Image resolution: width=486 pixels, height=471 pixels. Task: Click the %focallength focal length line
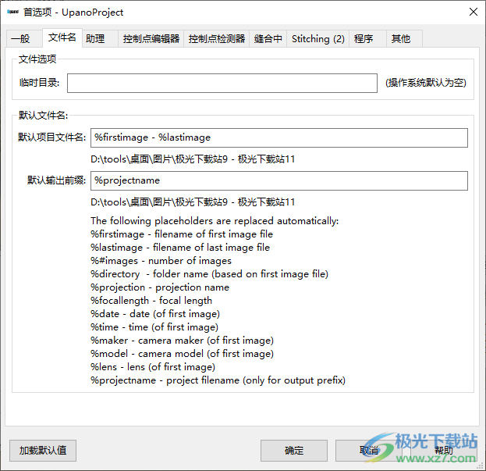click(x=151, y=301)
